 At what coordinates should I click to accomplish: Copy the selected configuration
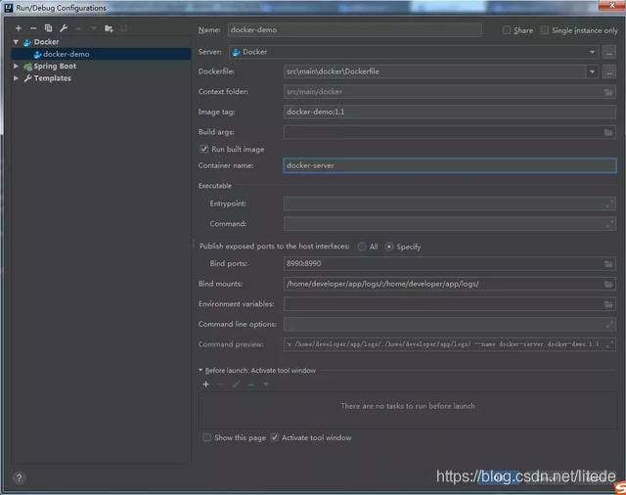(x=48, y=28)
